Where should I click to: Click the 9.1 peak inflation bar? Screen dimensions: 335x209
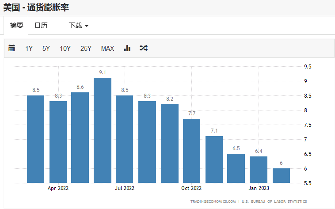click(x=103, y=130)
